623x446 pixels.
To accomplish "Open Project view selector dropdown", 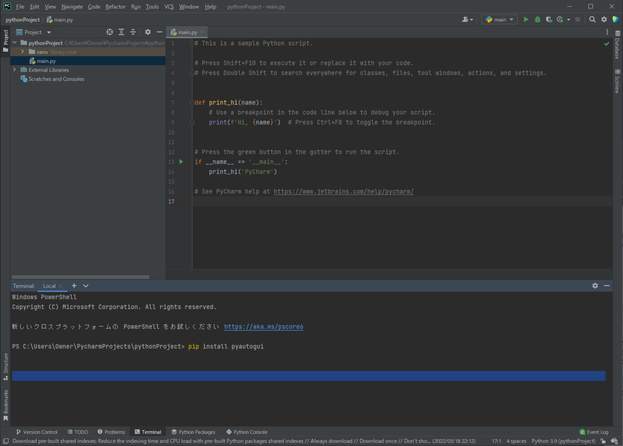I will pyautogui.click(x=34, y=32).
